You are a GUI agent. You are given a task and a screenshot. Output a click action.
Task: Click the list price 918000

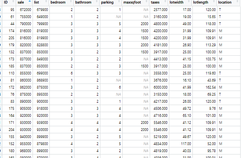click(42, 109)
